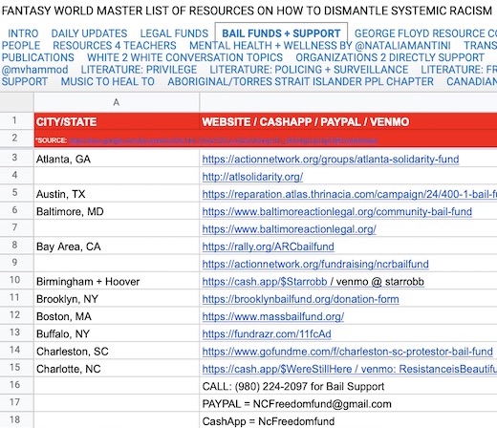This screenshot has width=497, height=428.
Task: Open the PUBLICATIONS tab
Action: point(37,57)
